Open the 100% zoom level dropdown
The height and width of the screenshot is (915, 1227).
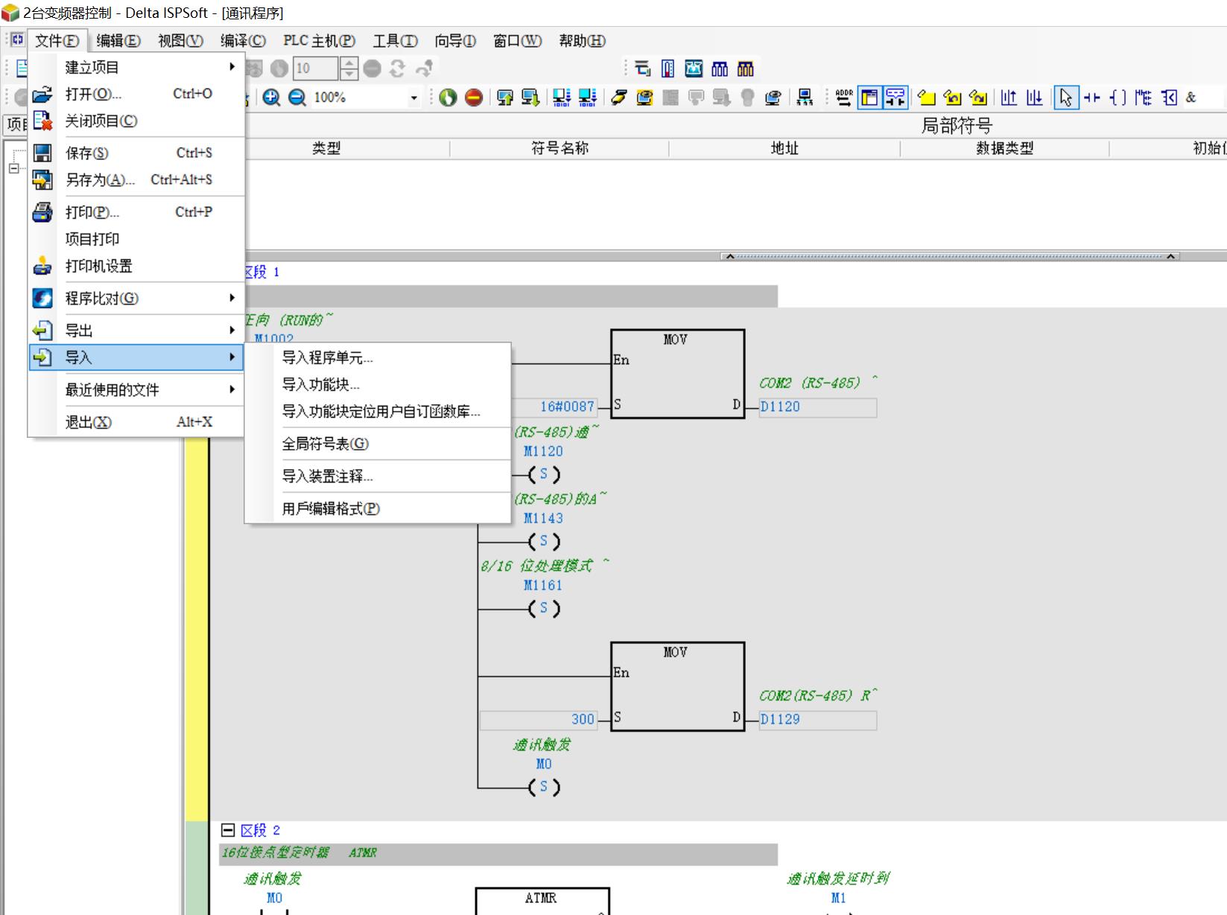(x=413, y=98)
